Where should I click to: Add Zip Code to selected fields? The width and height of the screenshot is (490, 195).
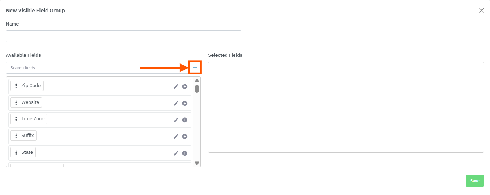[x=185, y=87]
